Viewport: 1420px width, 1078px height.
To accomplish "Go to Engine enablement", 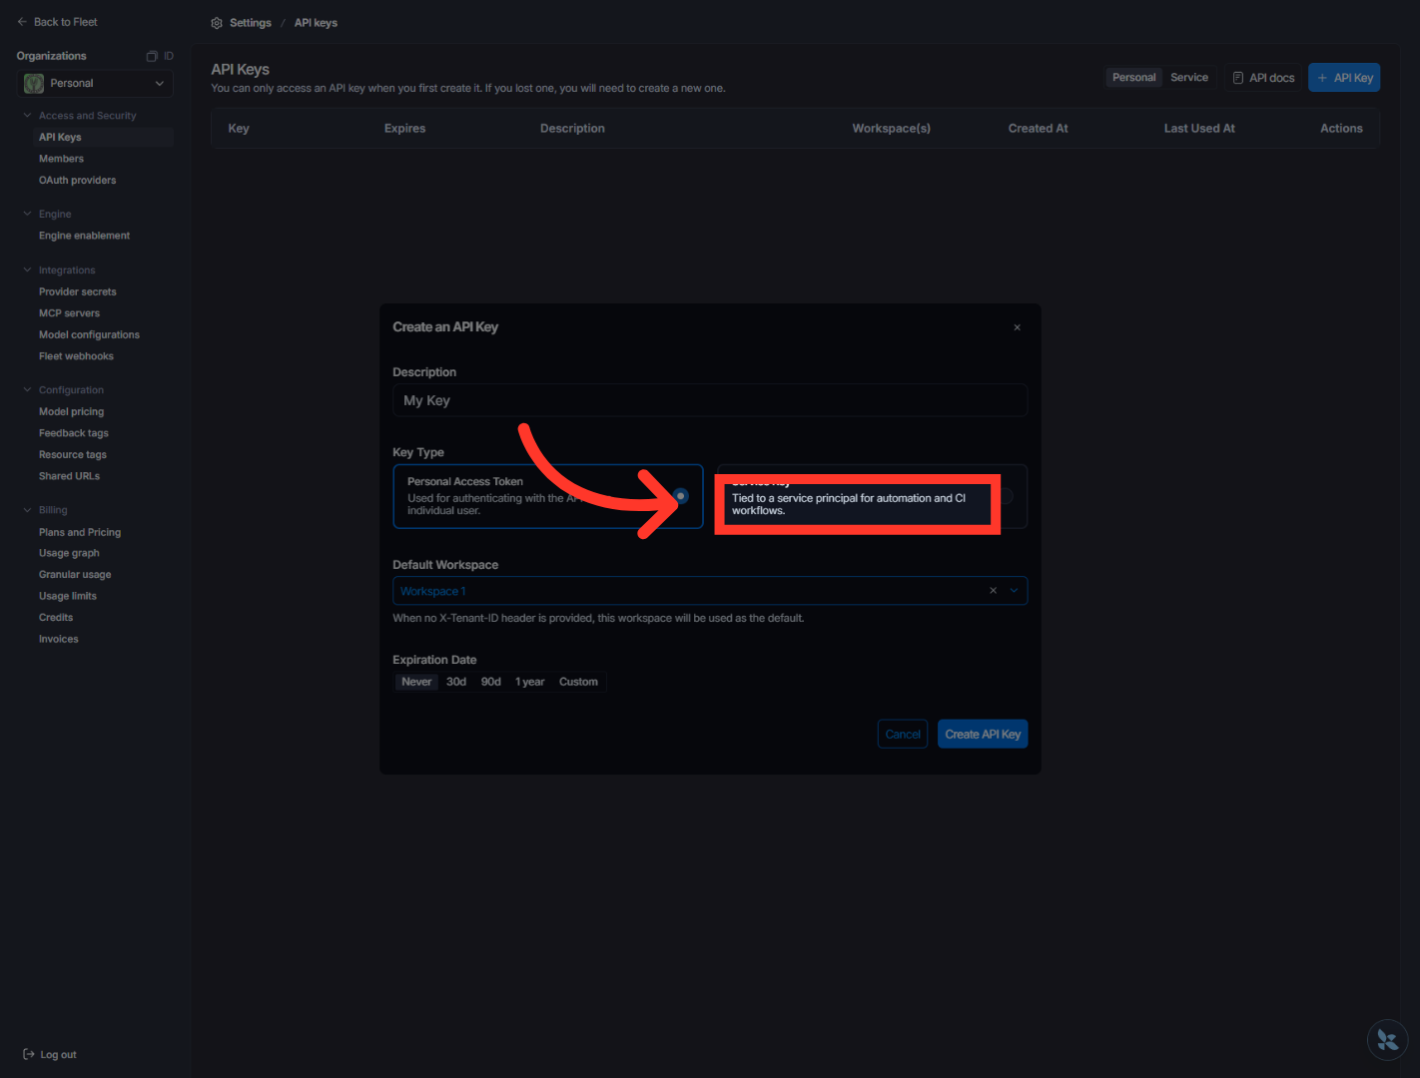I will (x=85, y=236).
